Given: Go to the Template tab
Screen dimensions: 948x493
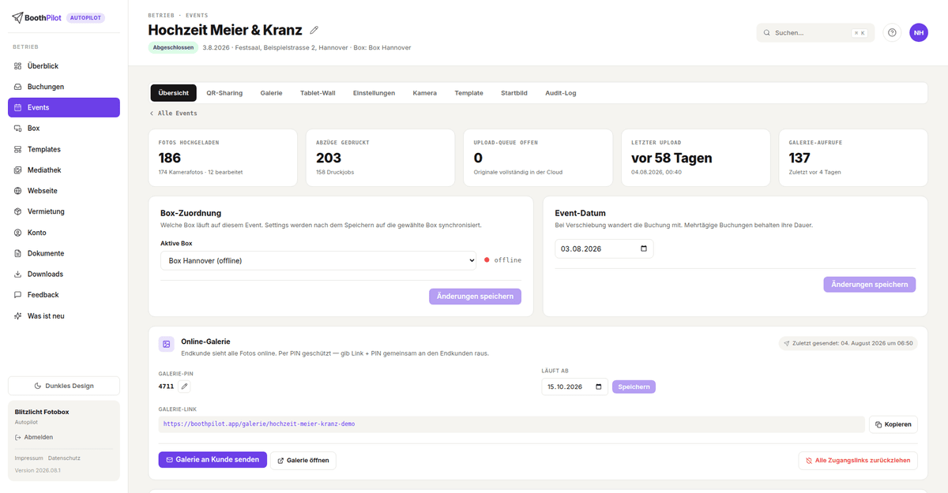Looking at the screenshot, I should (x=468, y=93).
